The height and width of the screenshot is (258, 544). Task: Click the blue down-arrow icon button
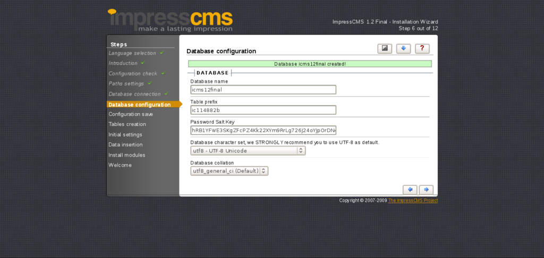tap(404, 48)
